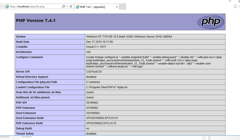Click the Thread Safety label
Image resolution: width=240 pixels, height=140 pixels.
pos(25,133)
